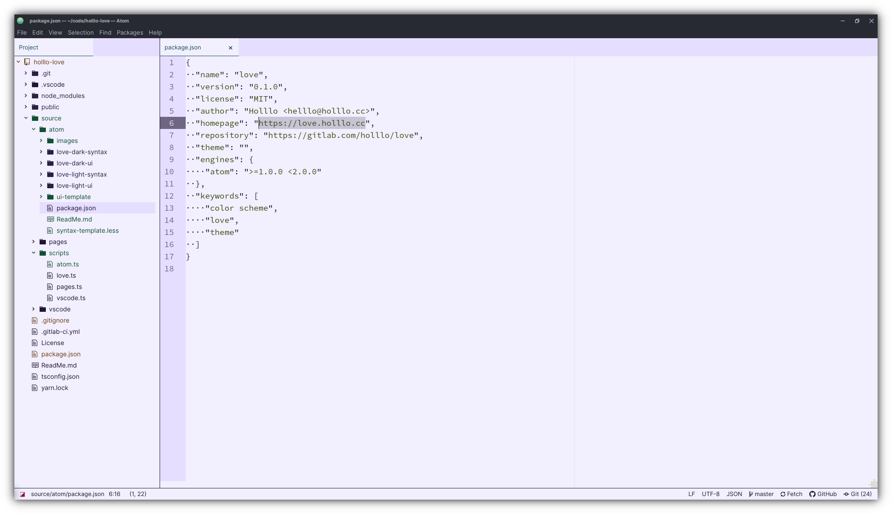Viewport: 892px width, 514px height.
Task: Click the JSON grammar selector
Action: click(734, 494)
